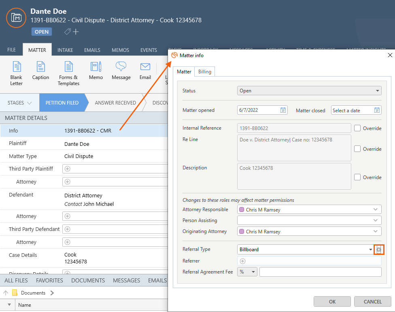
Task: Open the EVENTS tab
Action: (x=149, y=50)
